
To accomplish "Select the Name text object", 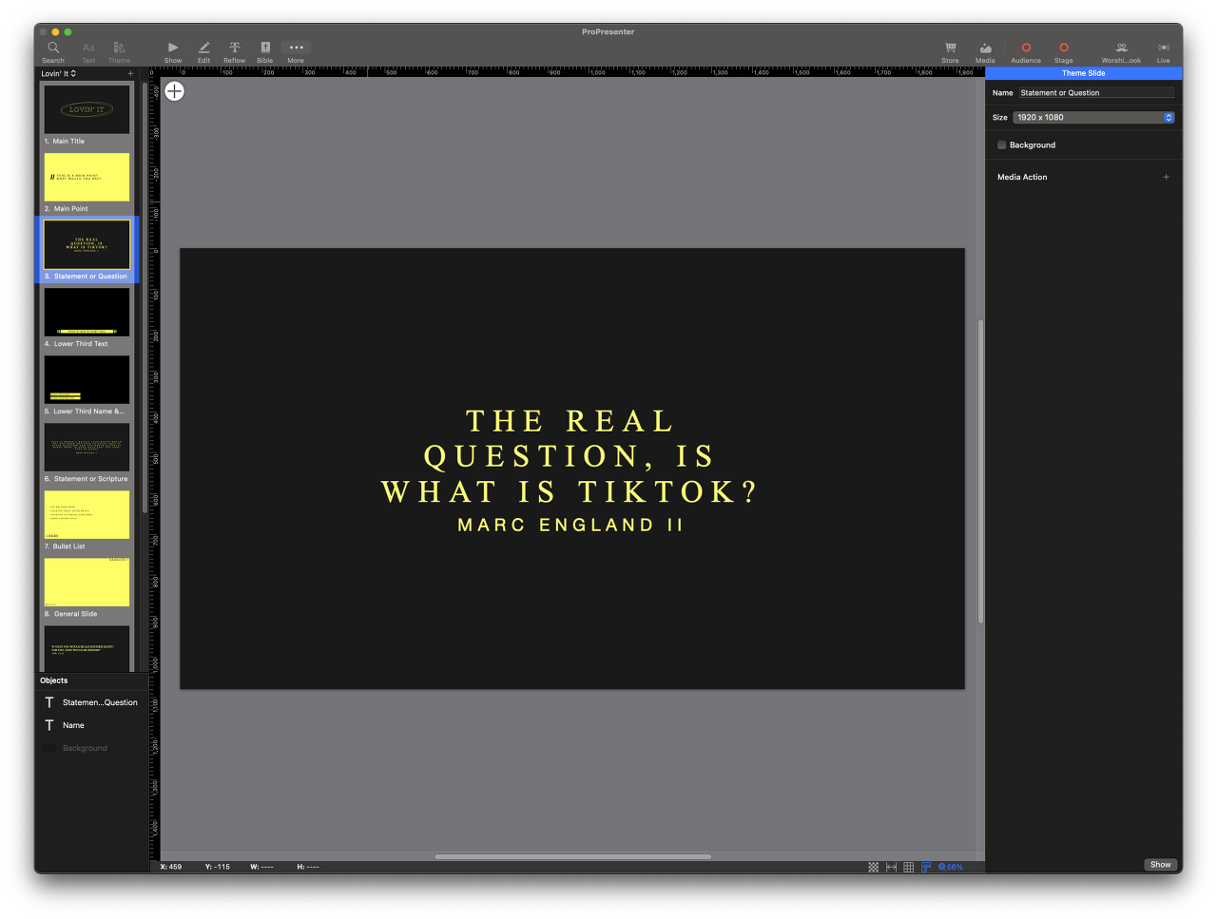I will [91, 725].
